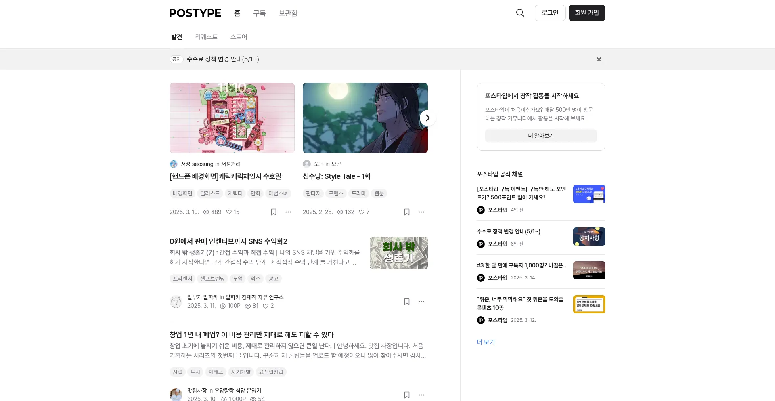Open the search magnifier icon
The height and width of the screenshot is (401, 775).
pyautogui.click(x=520, y=13)
